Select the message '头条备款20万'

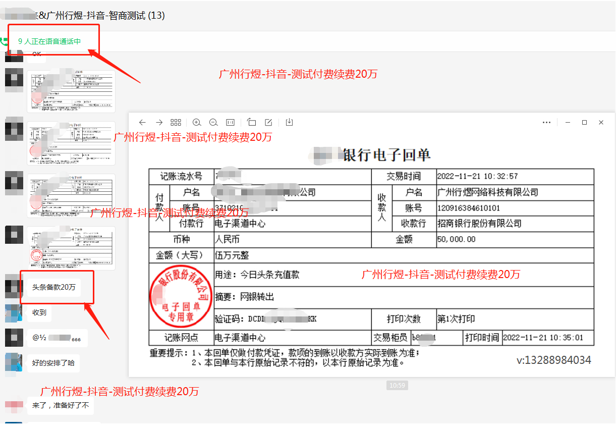pyautogui.click(x=54, y=287)
